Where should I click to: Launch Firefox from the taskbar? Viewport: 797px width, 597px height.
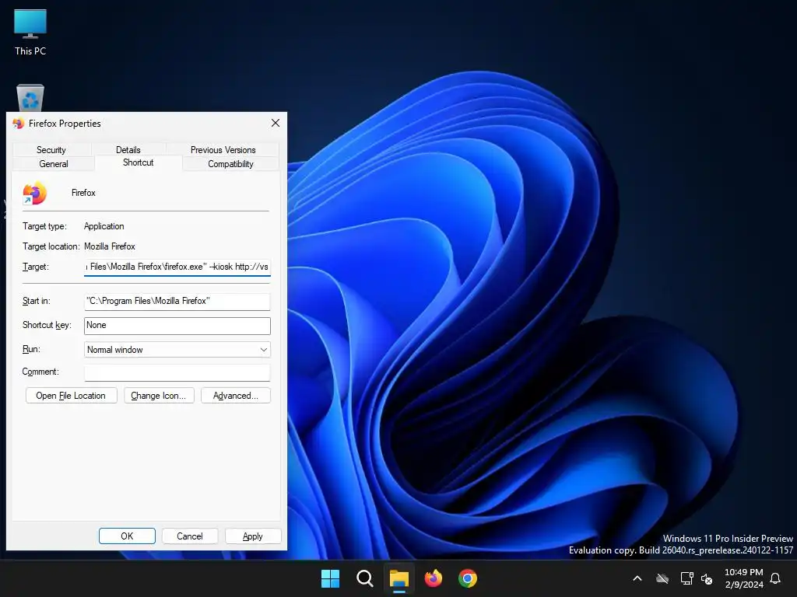pyautogui.click(x=433, y=578)
